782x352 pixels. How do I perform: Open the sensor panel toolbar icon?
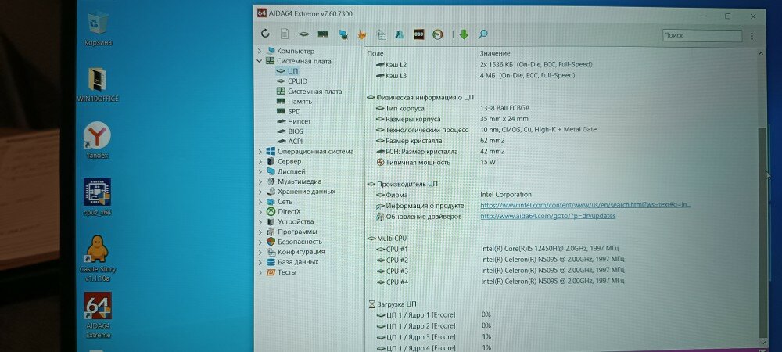[382, 34]
